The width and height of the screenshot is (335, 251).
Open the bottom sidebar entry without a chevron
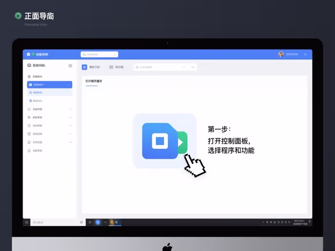[50, 151]
